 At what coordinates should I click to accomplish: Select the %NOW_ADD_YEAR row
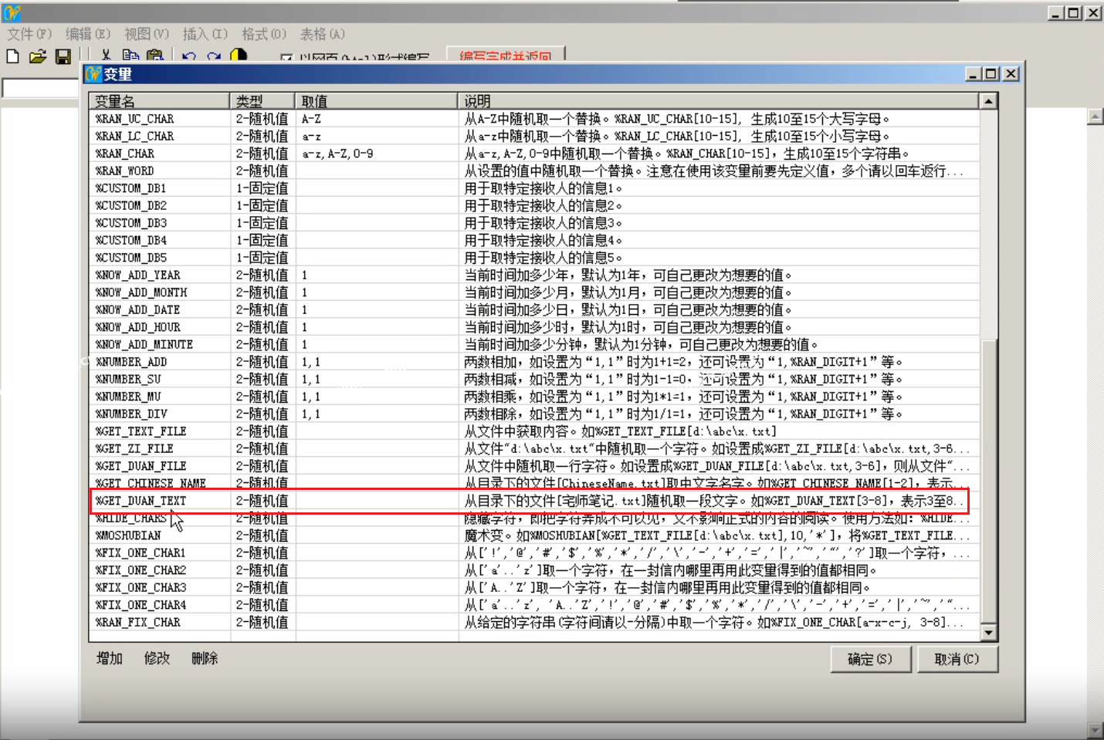534,275
